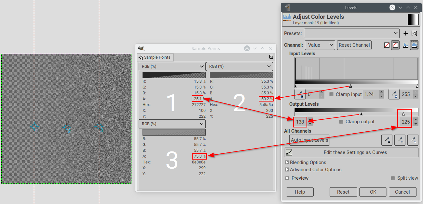Pick white point for input levels
The width and height of the screenshot is (423, 204).
click(394, 94)
